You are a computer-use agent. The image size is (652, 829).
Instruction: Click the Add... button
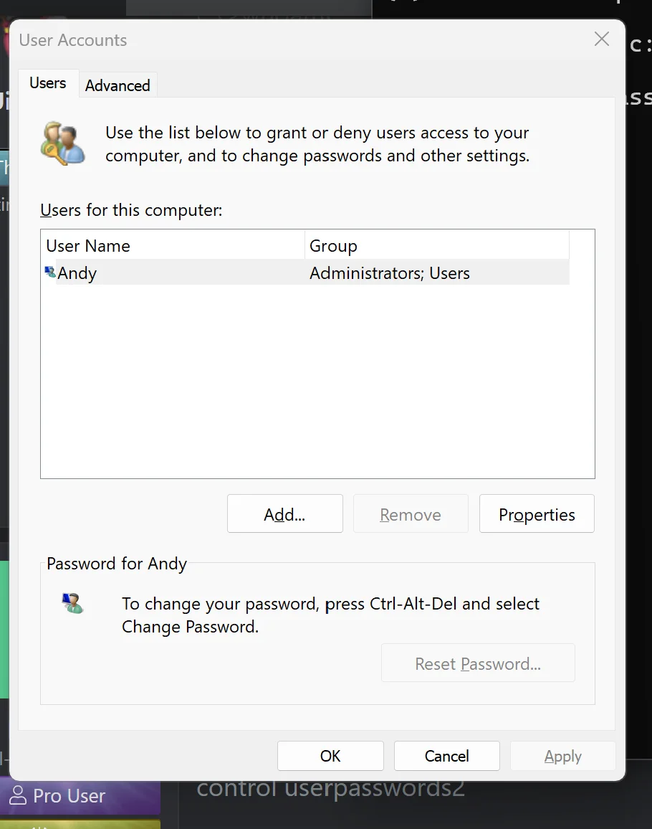[x=284, y=513]
